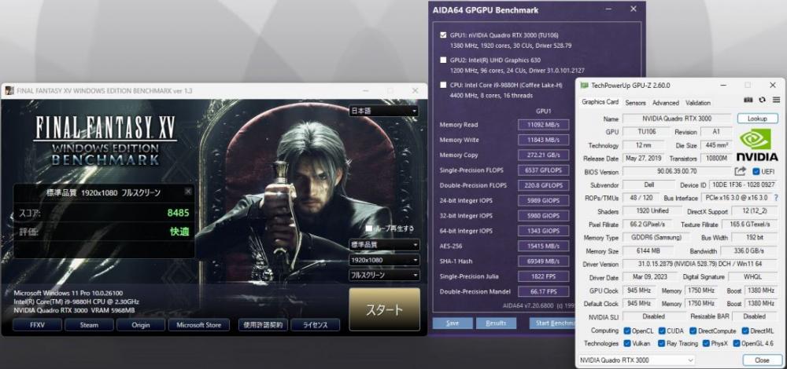Close the AIDA64 GPGPU Benchmark window
This screenshot has height=369, width=787.
[x=634, y=9]
